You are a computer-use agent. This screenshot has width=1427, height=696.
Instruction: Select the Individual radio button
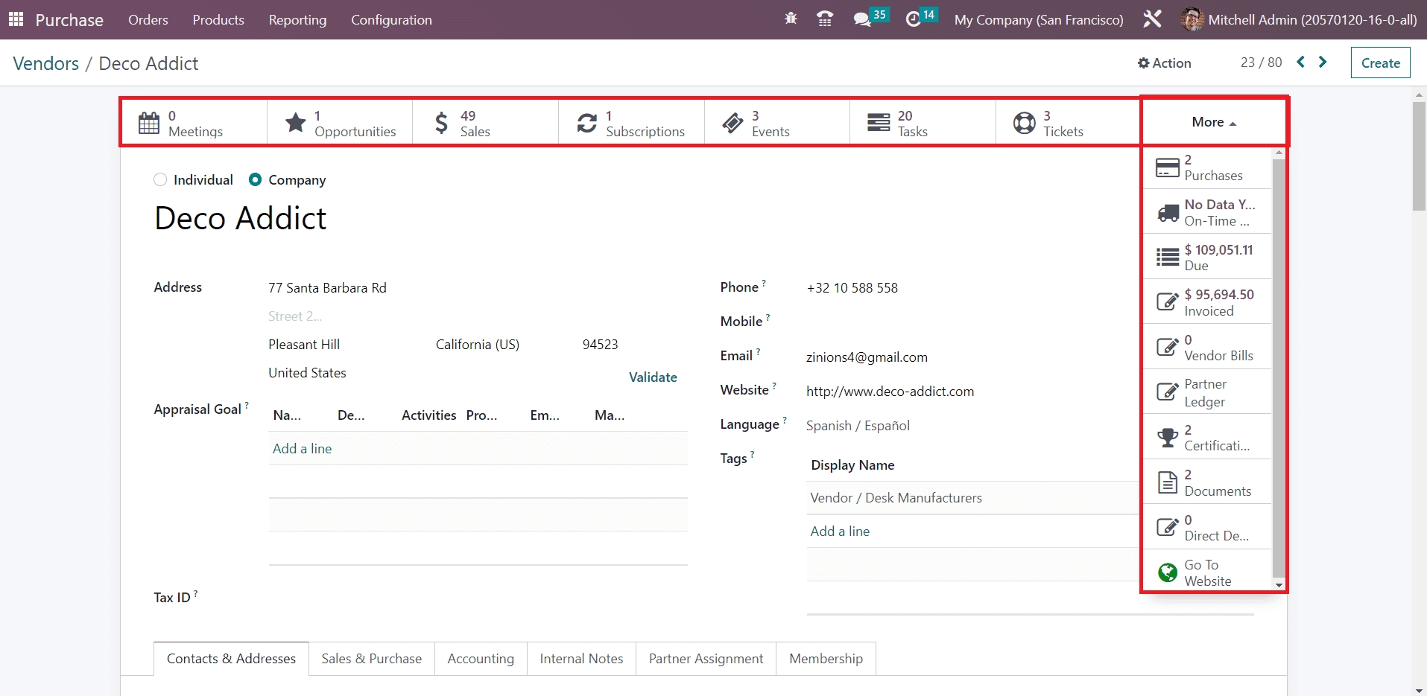point(160,179)
